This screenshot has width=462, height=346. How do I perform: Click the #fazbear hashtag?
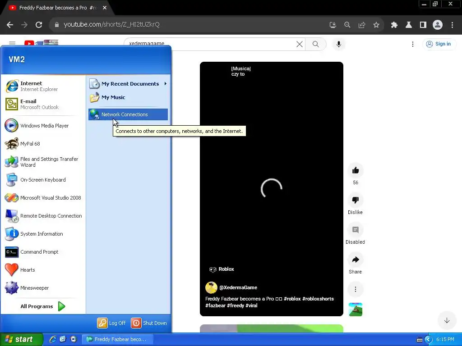click(x=215, y=306)
